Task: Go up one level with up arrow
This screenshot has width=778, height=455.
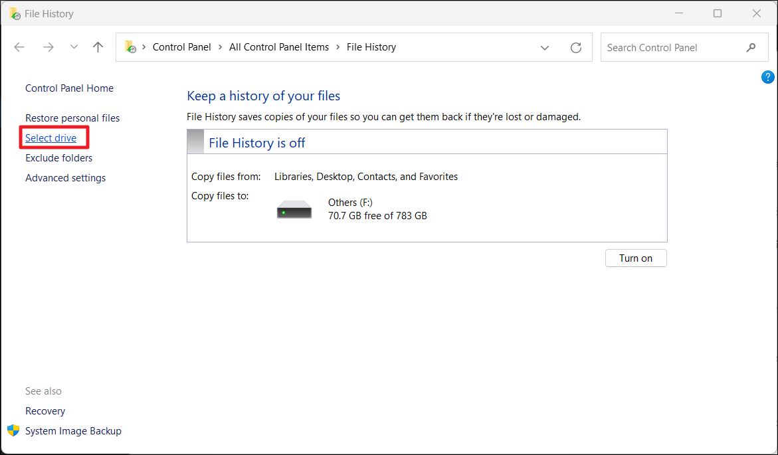Action: pos(98,47)
